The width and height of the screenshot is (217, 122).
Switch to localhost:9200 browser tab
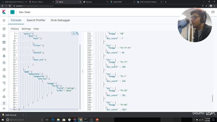pyautogui.click(x=122, y=2)
